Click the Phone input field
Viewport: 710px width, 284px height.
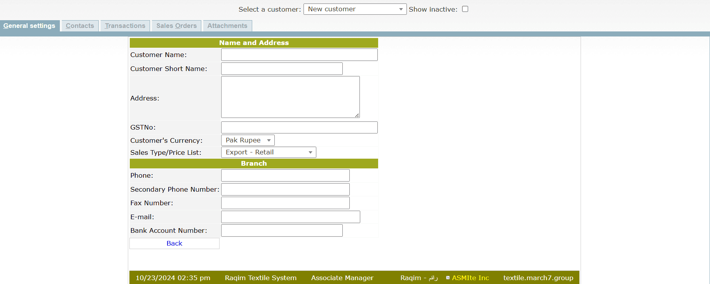pos(285,175)
